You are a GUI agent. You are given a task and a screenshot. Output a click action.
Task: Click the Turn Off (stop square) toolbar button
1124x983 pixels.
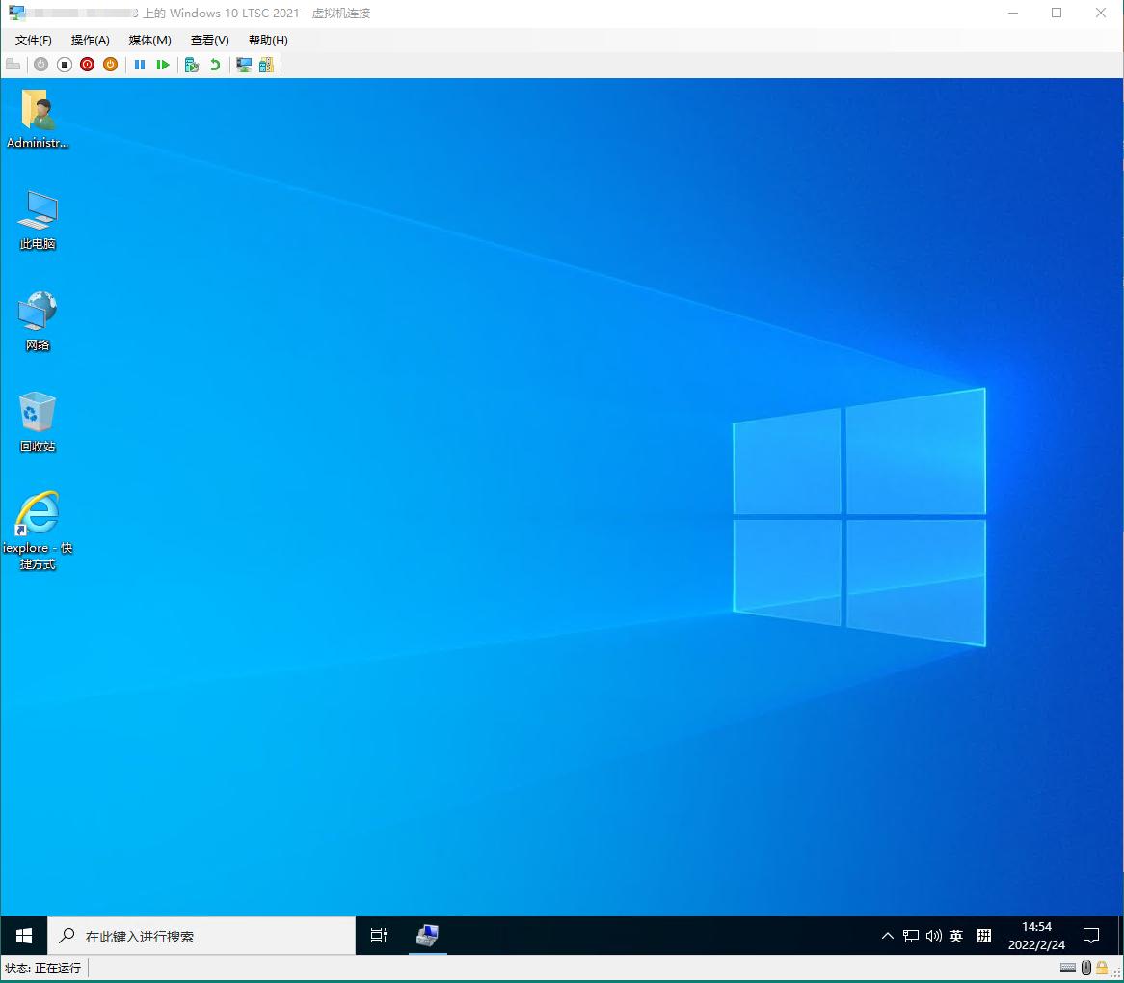tap(65, 65)
